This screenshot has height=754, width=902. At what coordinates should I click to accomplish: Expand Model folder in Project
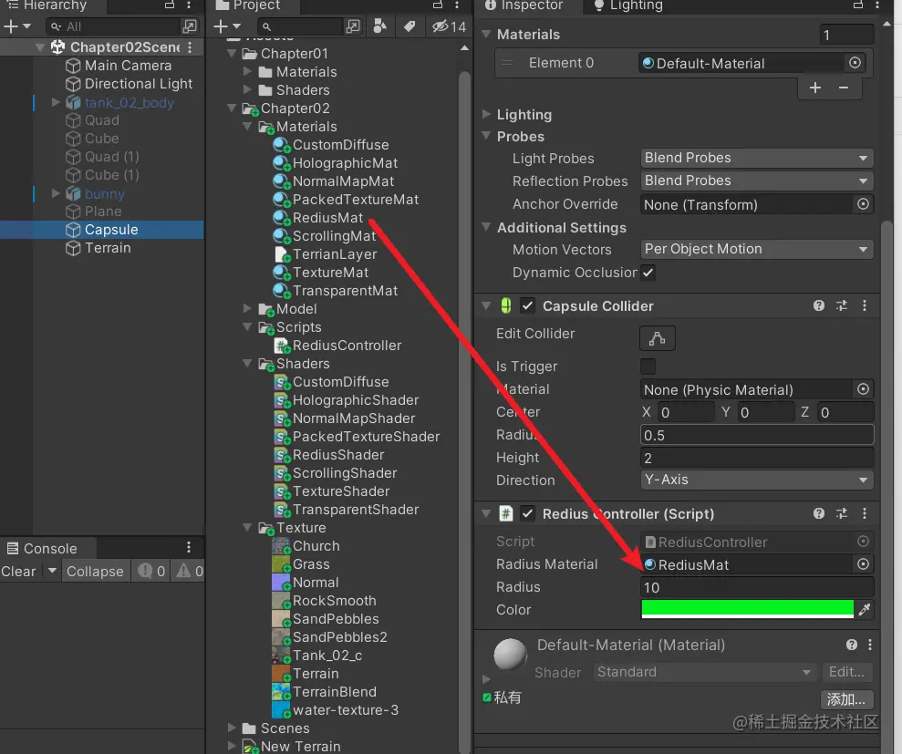coord(247,309)
